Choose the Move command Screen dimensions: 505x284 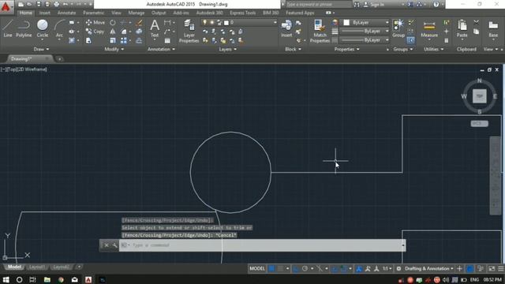95,23
